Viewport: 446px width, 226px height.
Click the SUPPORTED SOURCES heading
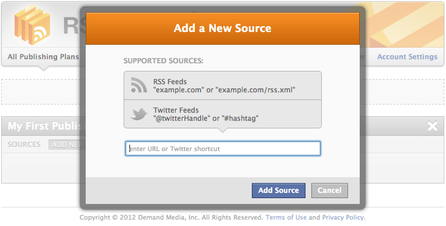click(163, 61)
